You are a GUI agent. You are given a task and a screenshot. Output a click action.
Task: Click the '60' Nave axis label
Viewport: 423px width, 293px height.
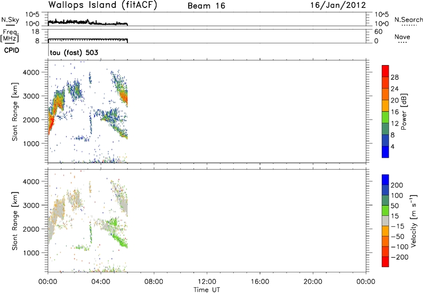pos(379,32)
